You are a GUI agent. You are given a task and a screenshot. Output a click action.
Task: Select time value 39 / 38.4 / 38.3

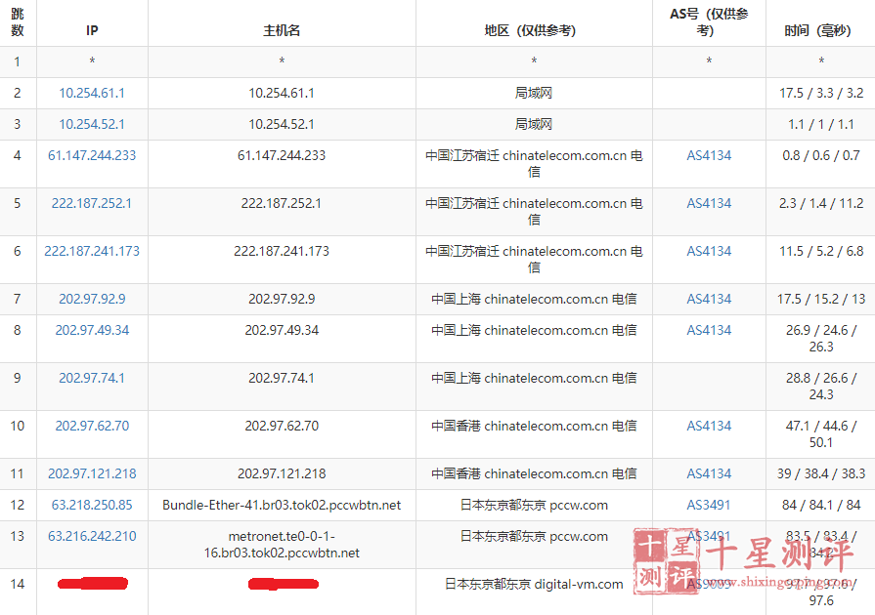click(x=821, y=474)
